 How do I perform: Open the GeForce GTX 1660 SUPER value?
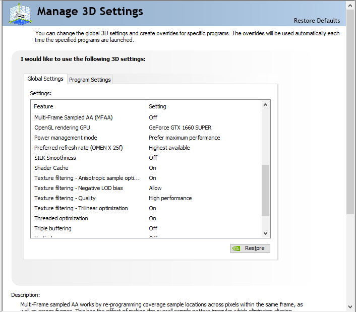(x=180, y=128)
